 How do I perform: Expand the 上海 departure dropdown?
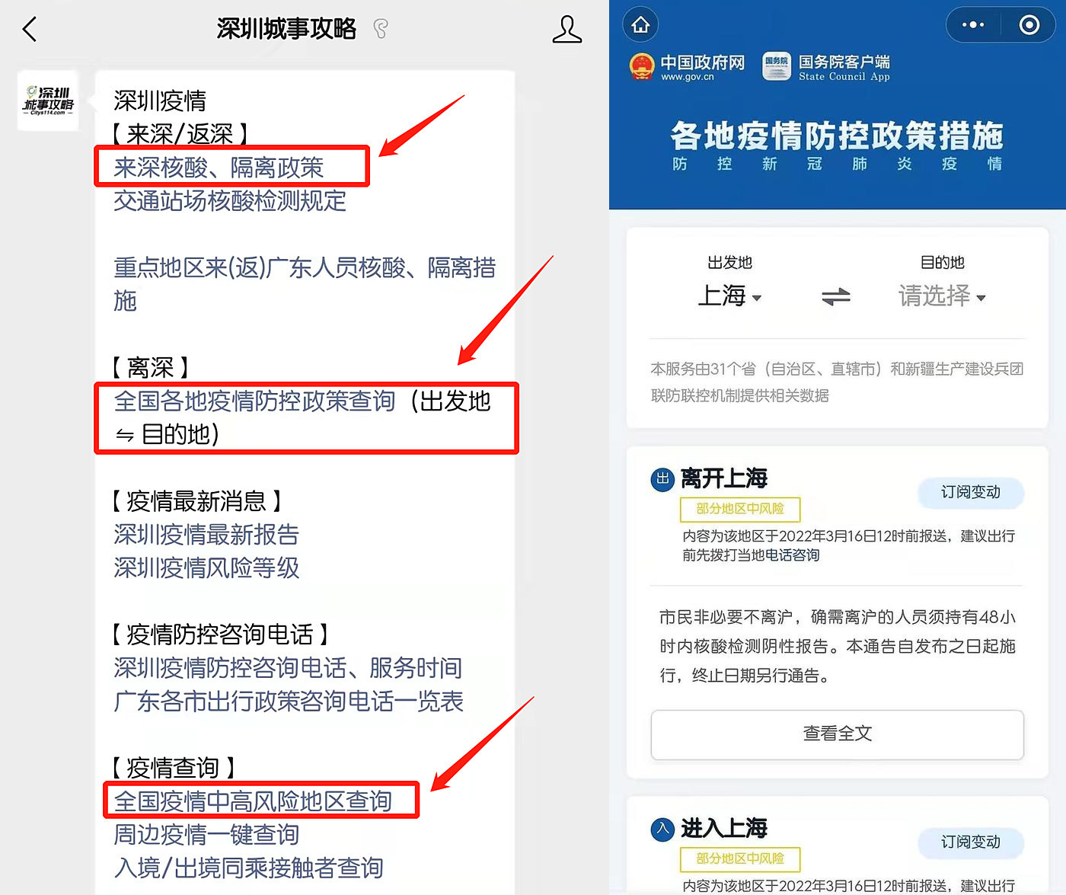729,296
